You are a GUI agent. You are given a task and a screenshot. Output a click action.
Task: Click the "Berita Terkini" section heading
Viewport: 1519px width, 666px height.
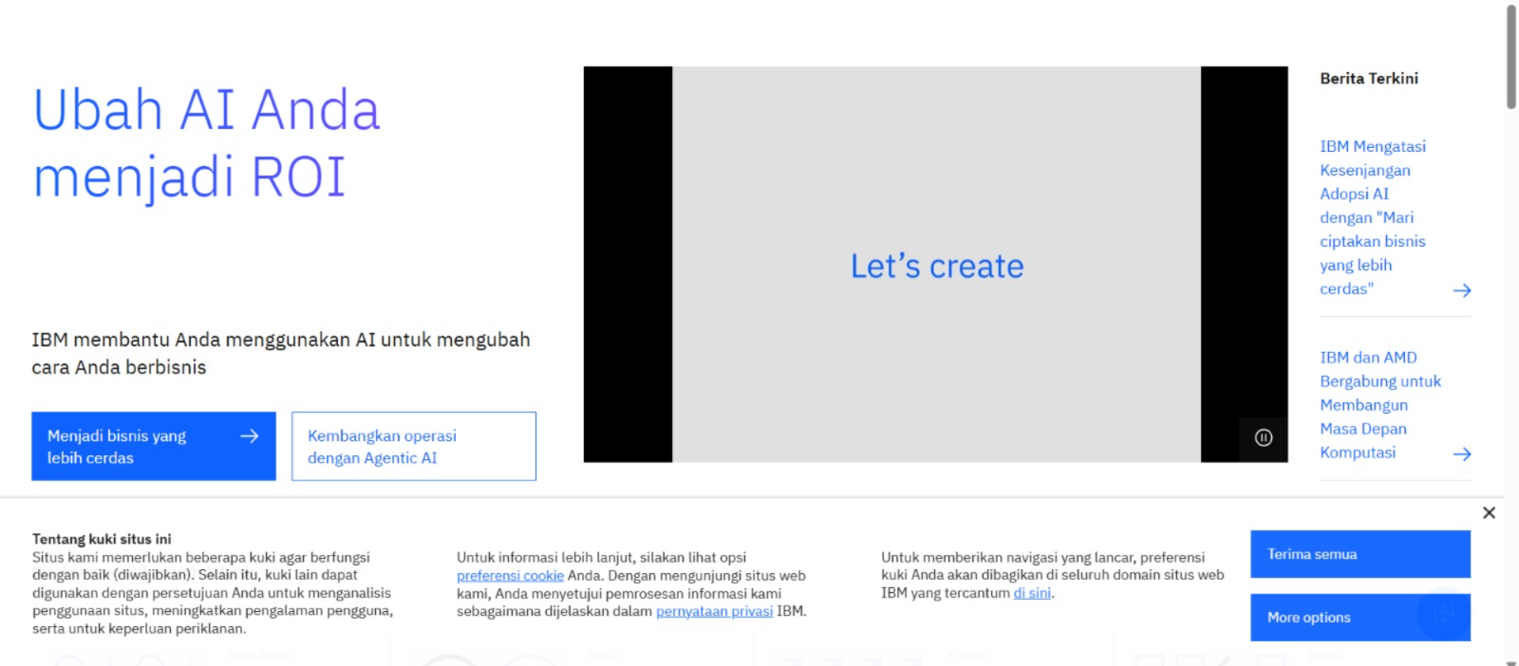point(1368,79)
